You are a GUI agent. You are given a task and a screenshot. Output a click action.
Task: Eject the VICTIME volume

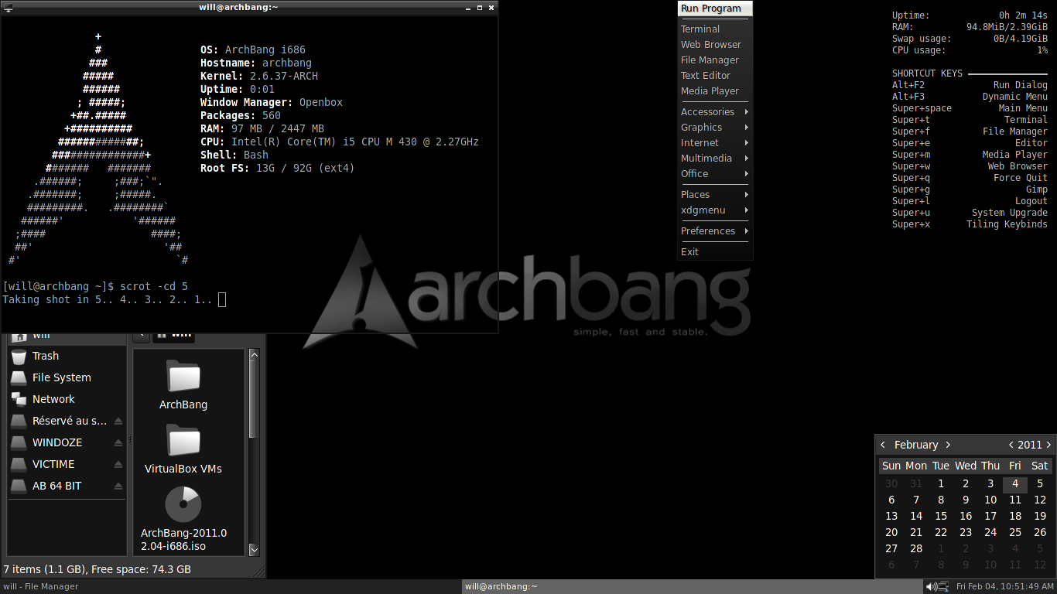118,464
